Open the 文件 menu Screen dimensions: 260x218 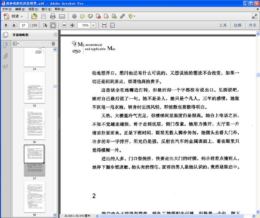coord(7,9)
